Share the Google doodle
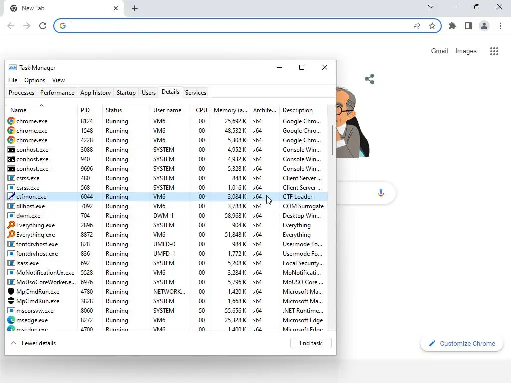Image resolution: width=511 pixels, height=383 pixels. [x=370, y=79]
